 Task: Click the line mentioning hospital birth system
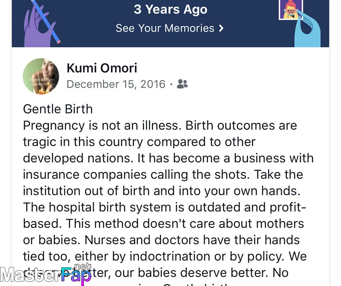coord(165,207)
